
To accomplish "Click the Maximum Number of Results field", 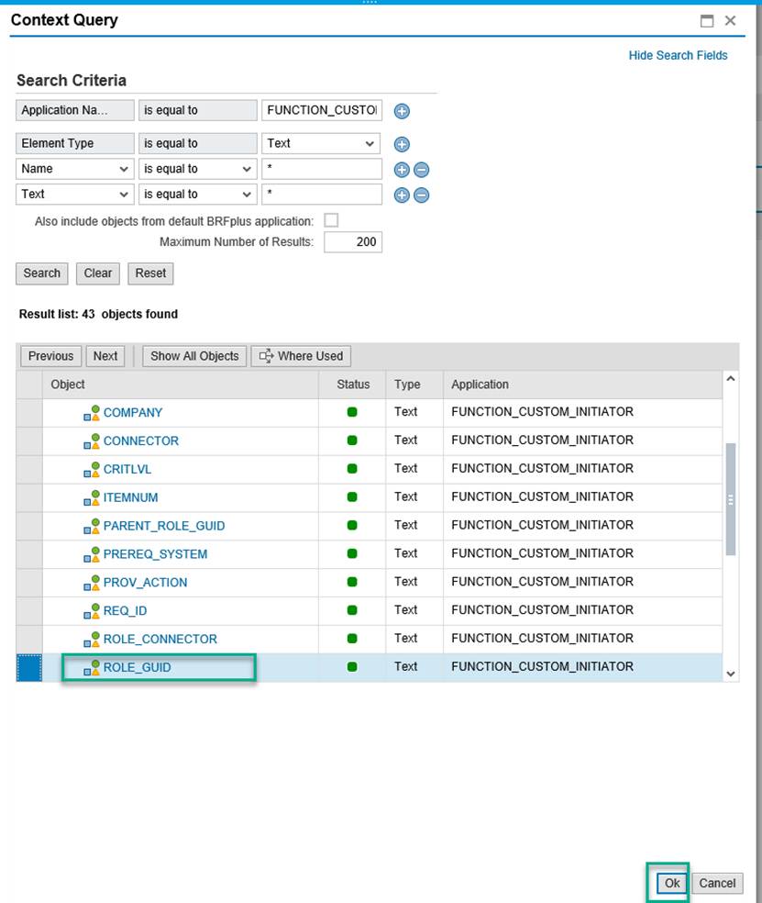I will click(352, 241).
